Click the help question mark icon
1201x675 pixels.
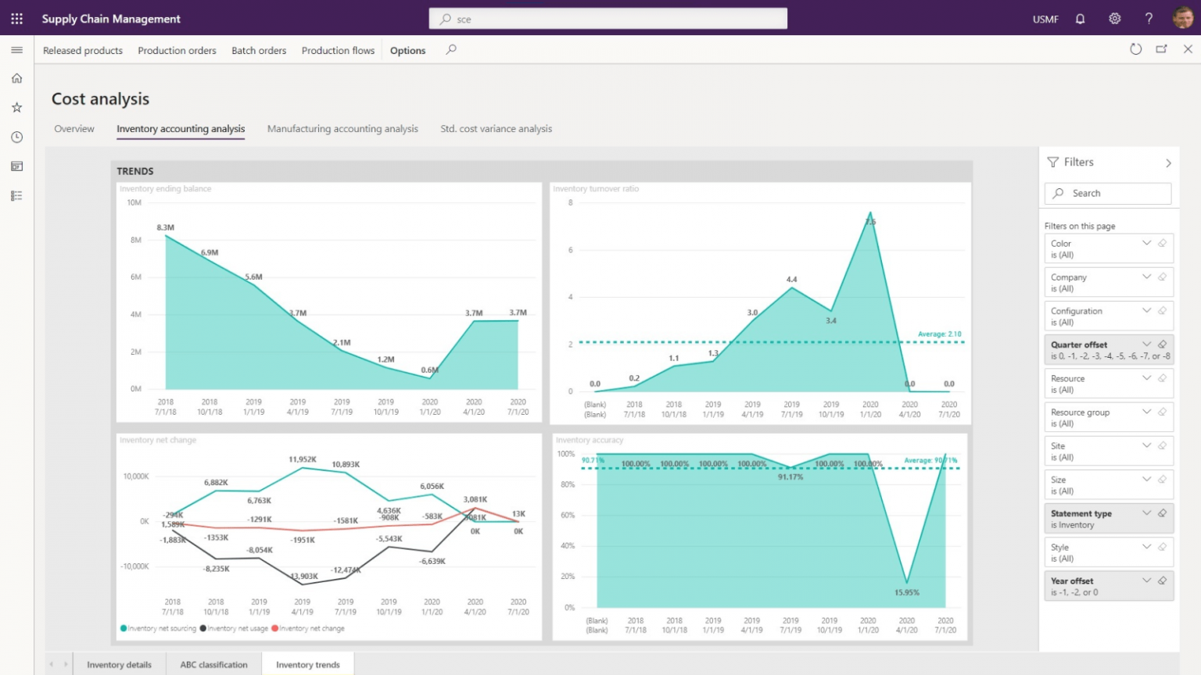pos(1149,19)
